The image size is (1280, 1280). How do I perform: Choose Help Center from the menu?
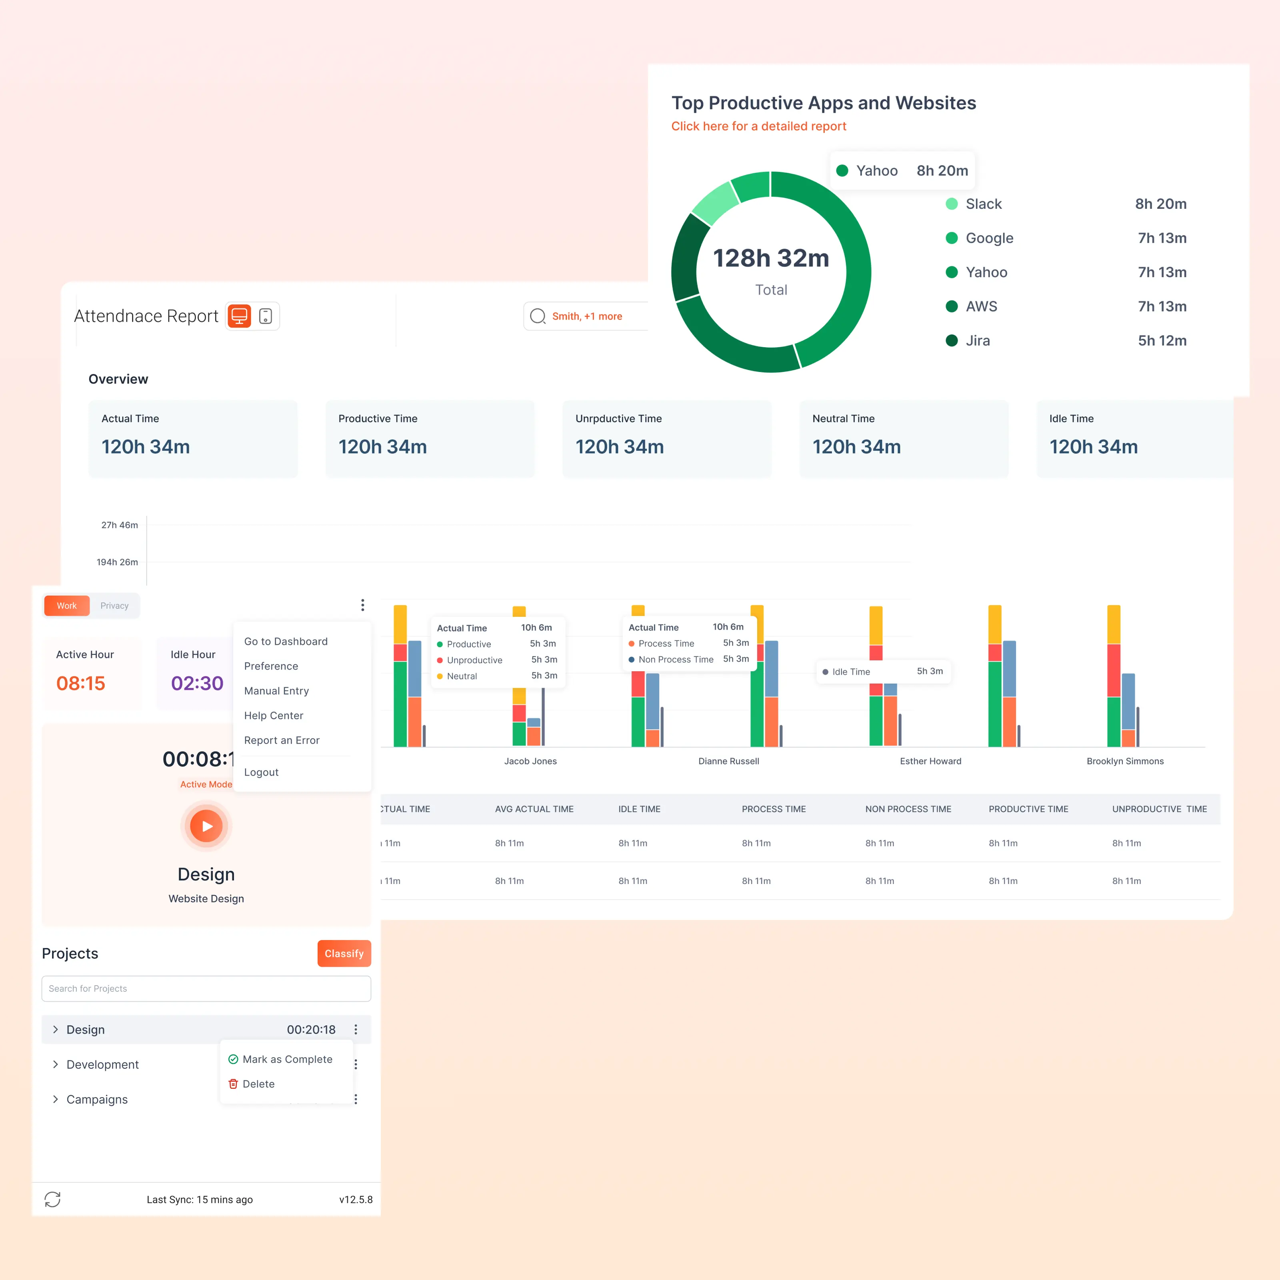[274, 716]
